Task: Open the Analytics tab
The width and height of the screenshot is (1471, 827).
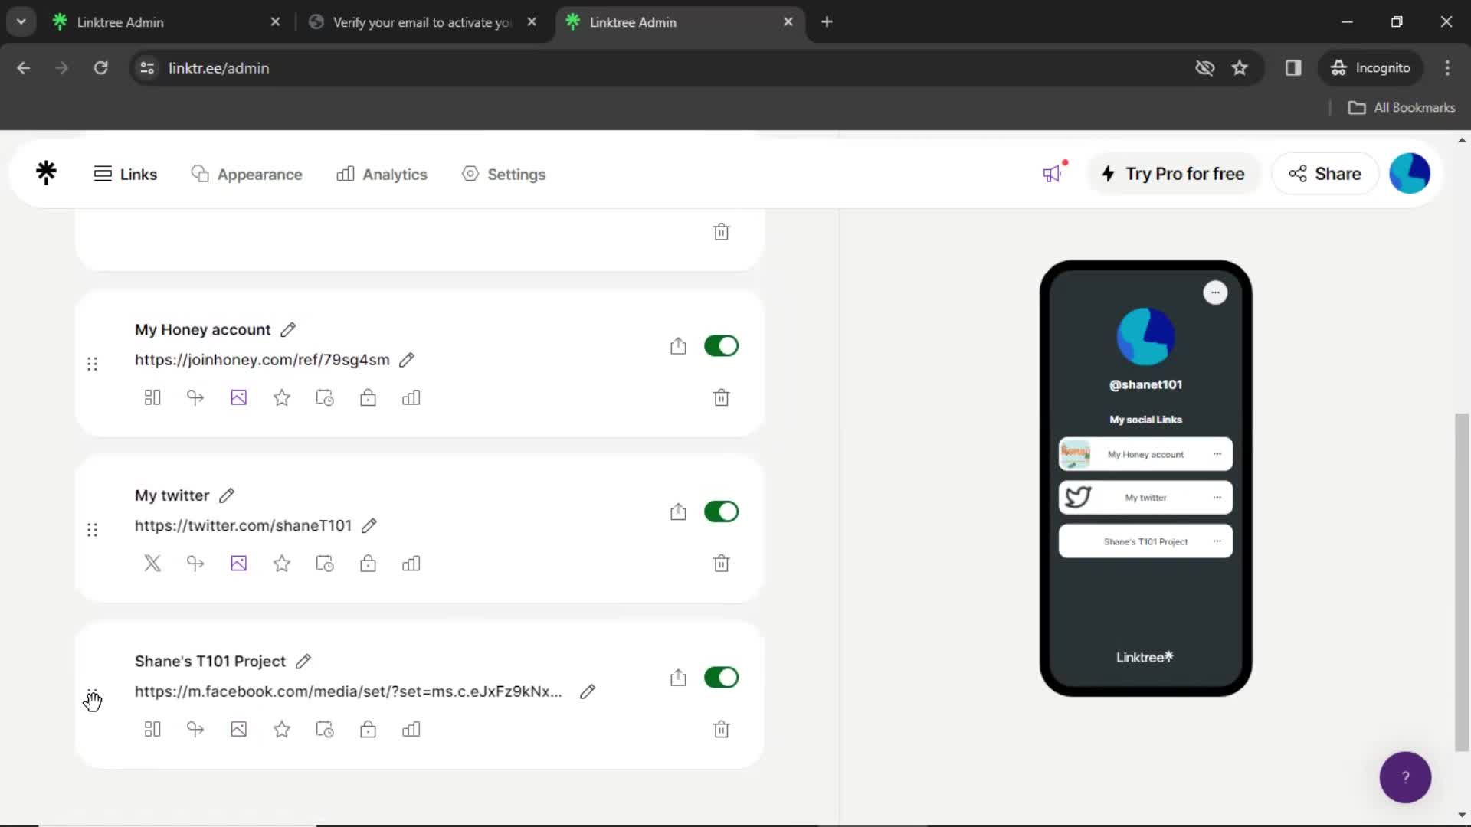Action: click(382, 174)
